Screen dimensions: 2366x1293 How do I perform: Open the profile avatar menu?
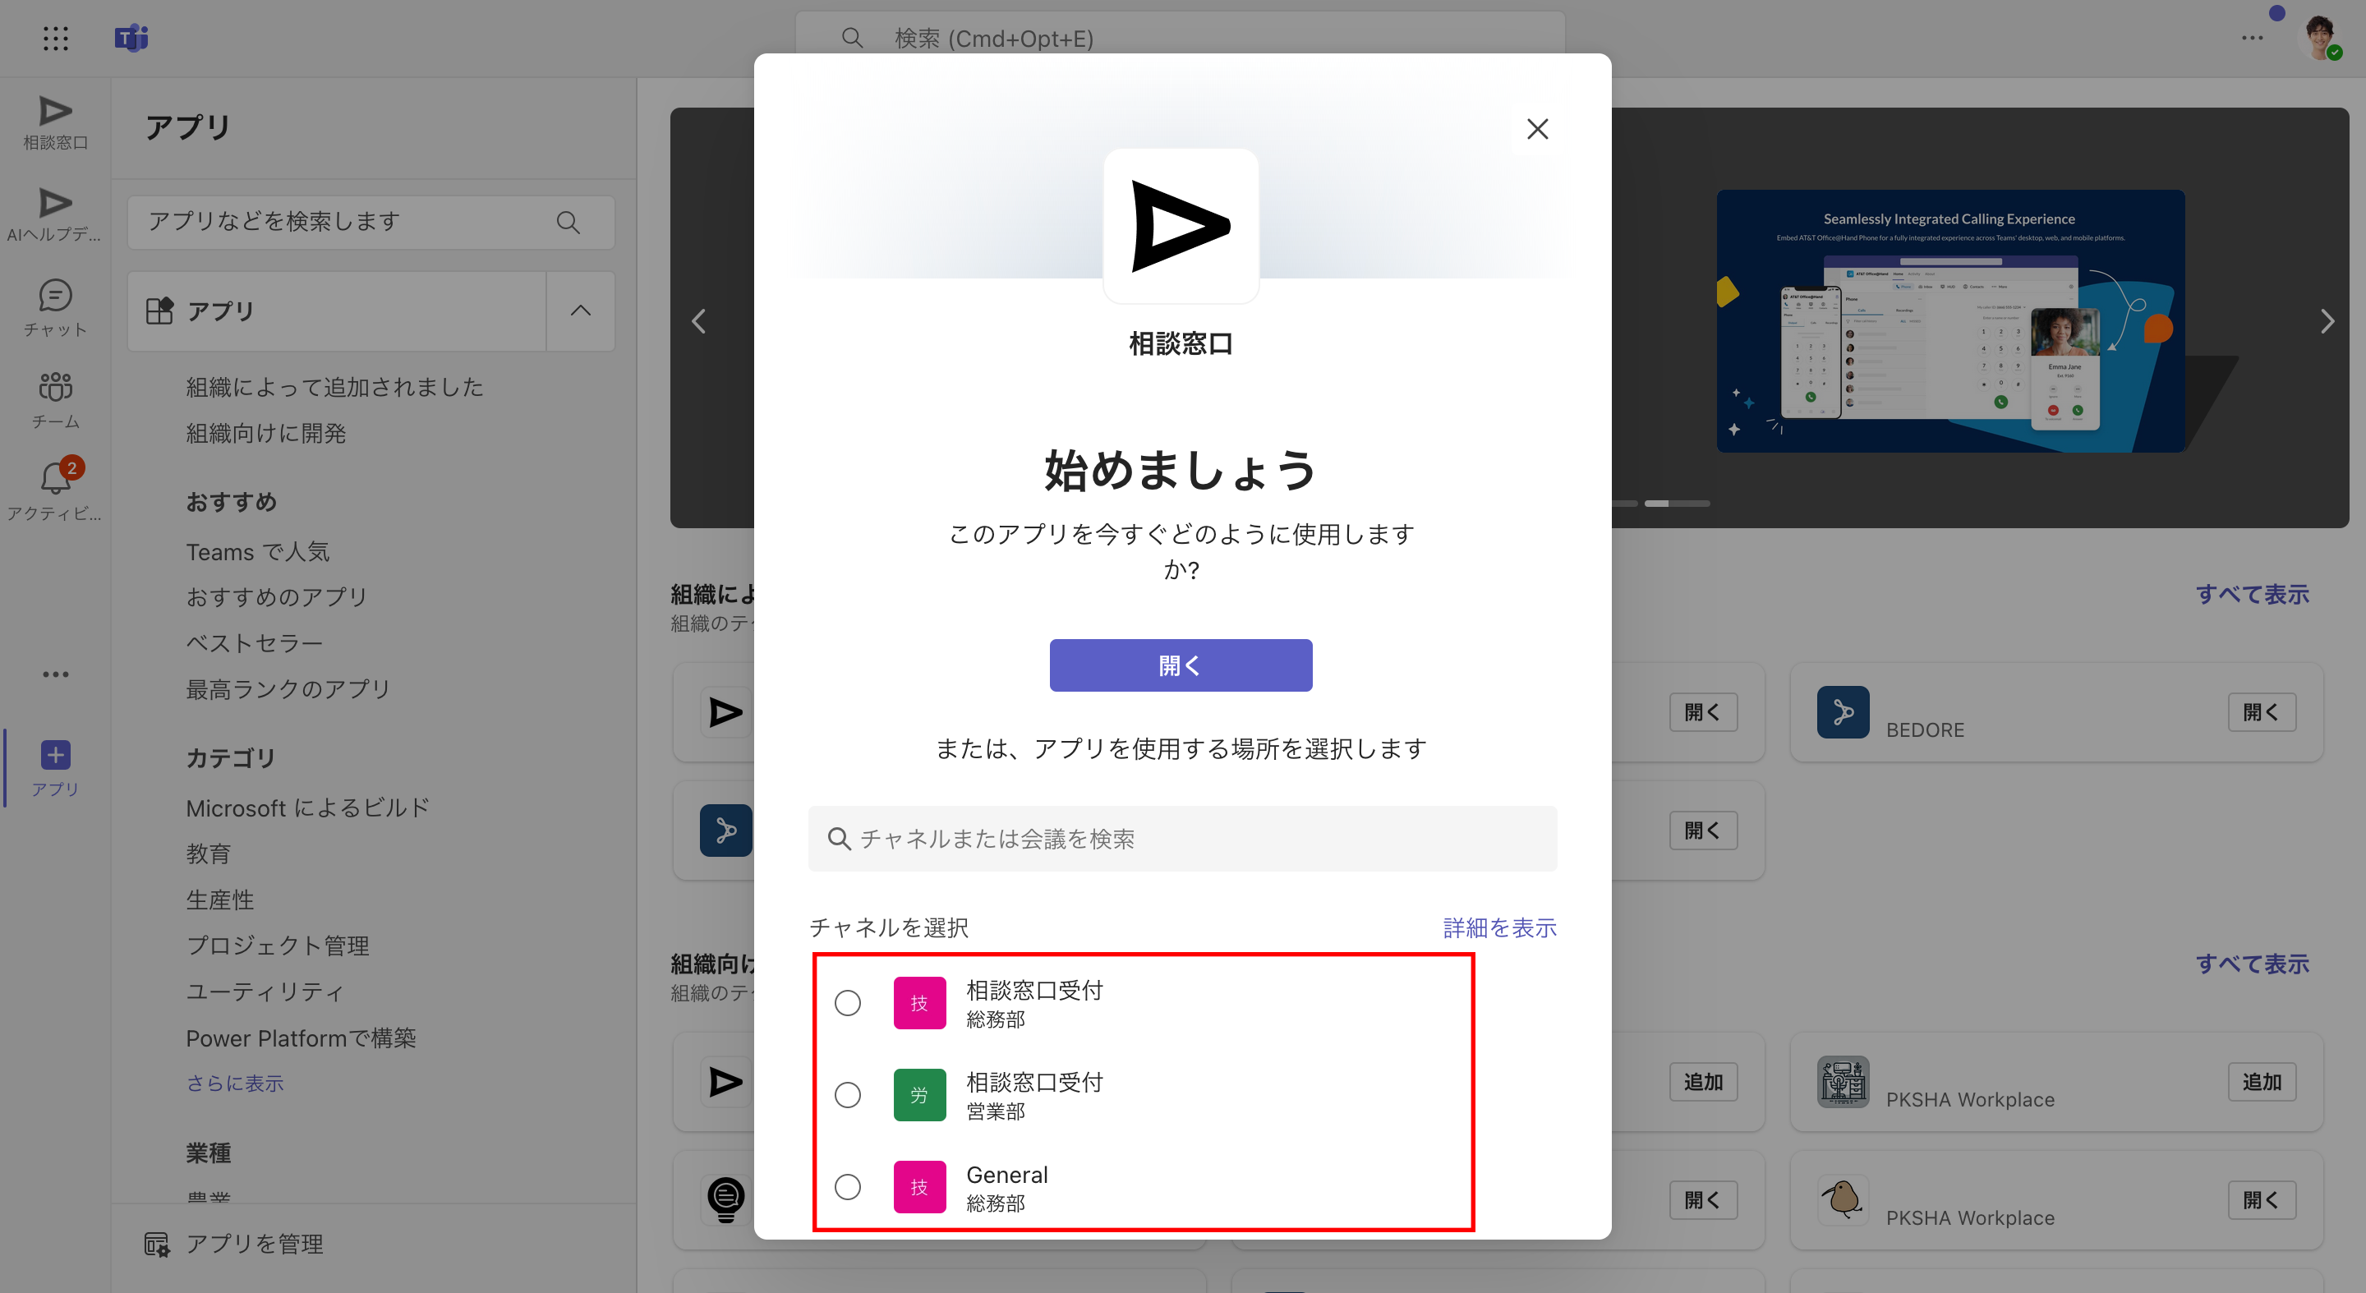[x=2321, y=38]
